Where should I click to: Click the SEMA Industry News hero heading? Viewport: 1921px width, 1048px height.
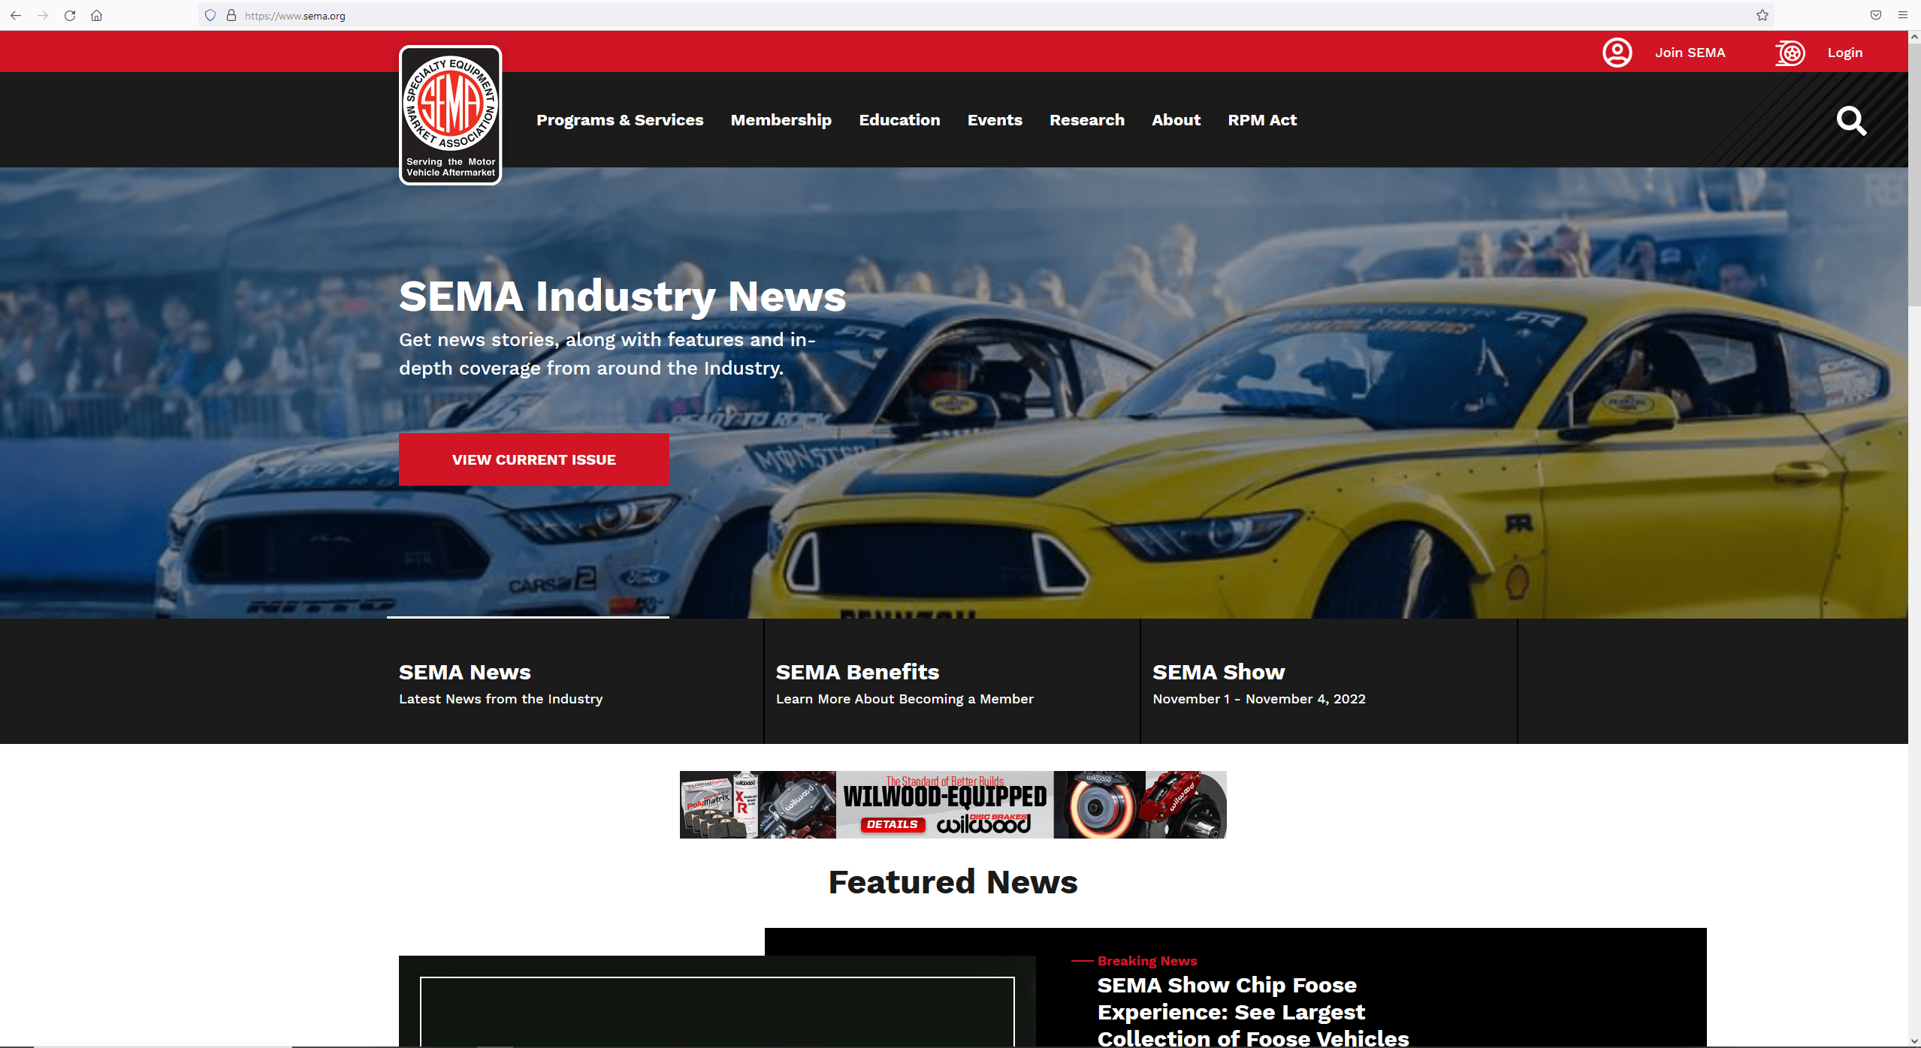tap(622, 296)
